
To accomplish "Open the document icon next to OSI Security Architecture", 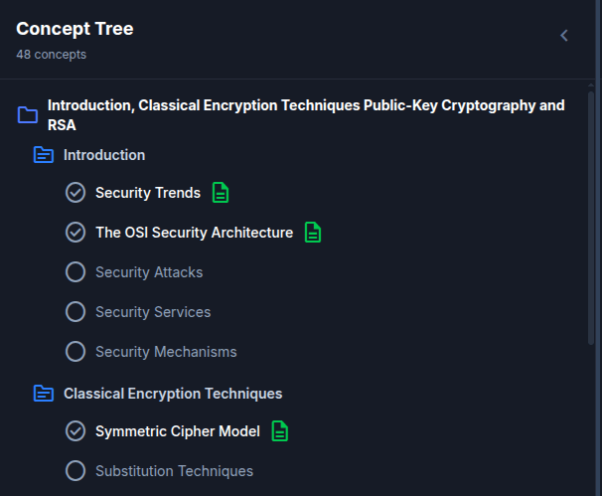I will [x=313, y=233].
